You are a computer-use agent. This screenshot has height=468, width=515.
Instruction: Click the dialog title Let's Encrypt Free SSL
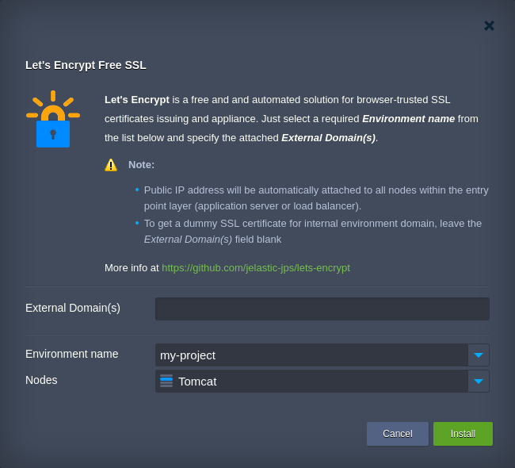(x=86, y=65)
